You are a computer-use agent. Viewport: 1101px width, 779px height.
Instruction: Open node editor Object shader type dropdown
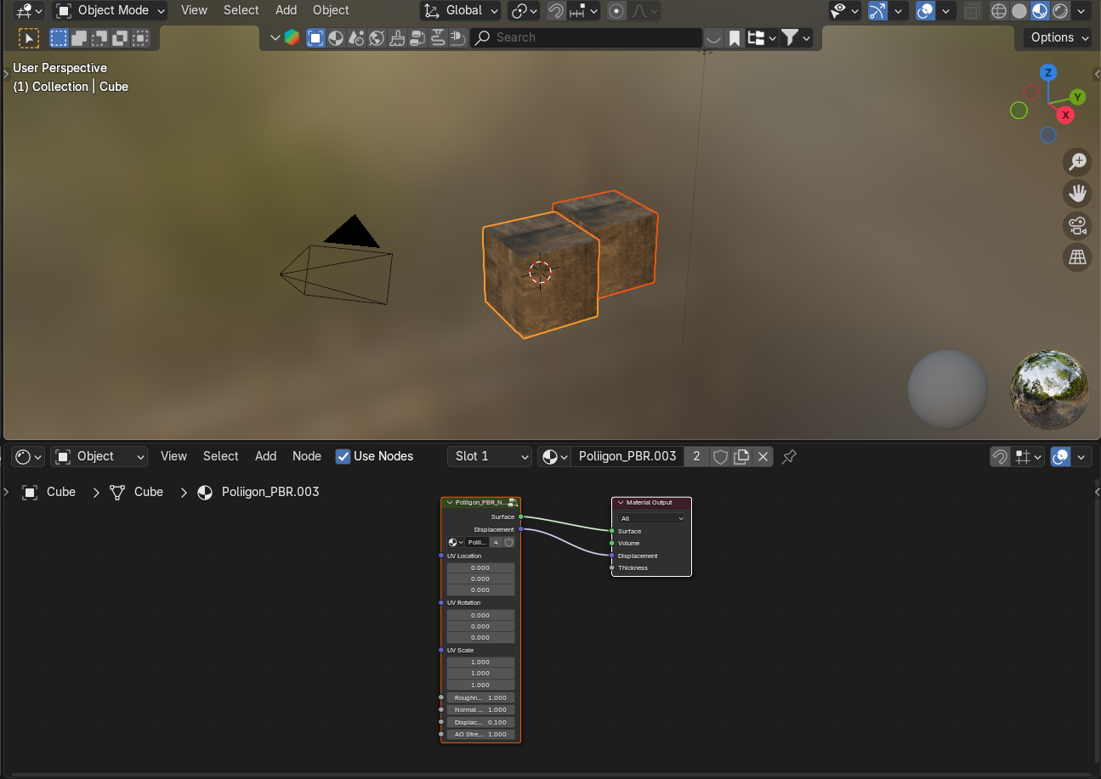pyautogui.click(x=99, y=456)
